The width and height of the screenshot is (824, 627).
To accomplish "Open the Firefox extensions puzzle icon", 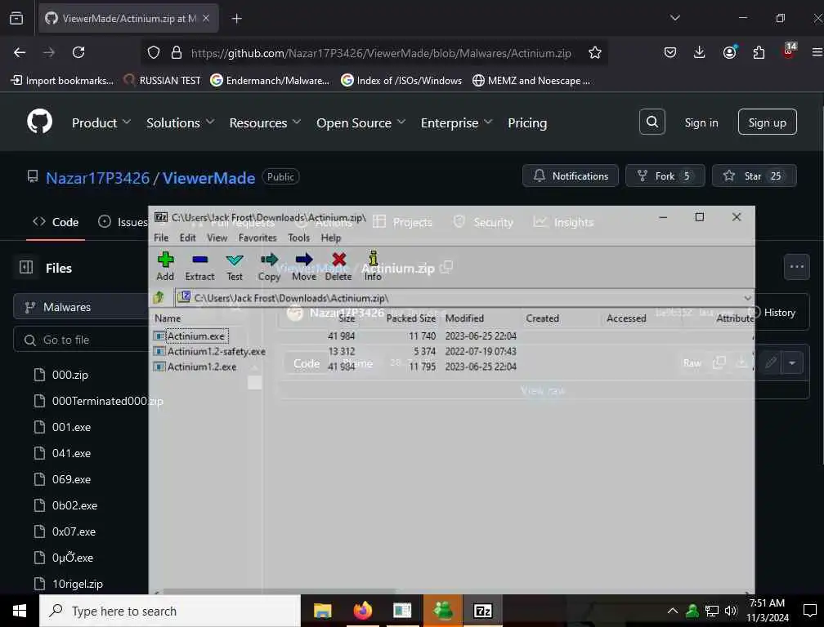I will pyautogui.click(x=759, y=52).
